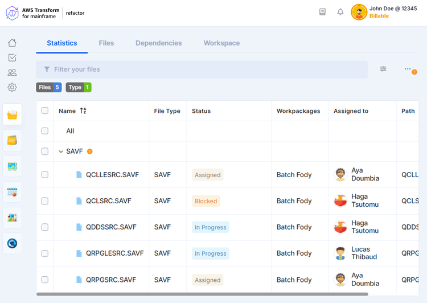427x303 pixels.
Task: Click Haga Tsutomu in QDDSSRC.SAVF row
Action: click(365, 227)
